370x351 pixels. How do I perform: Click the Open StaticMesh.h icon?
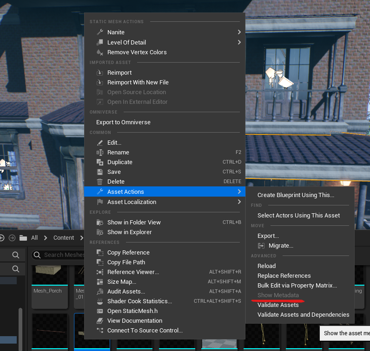[x=100, y=311]
